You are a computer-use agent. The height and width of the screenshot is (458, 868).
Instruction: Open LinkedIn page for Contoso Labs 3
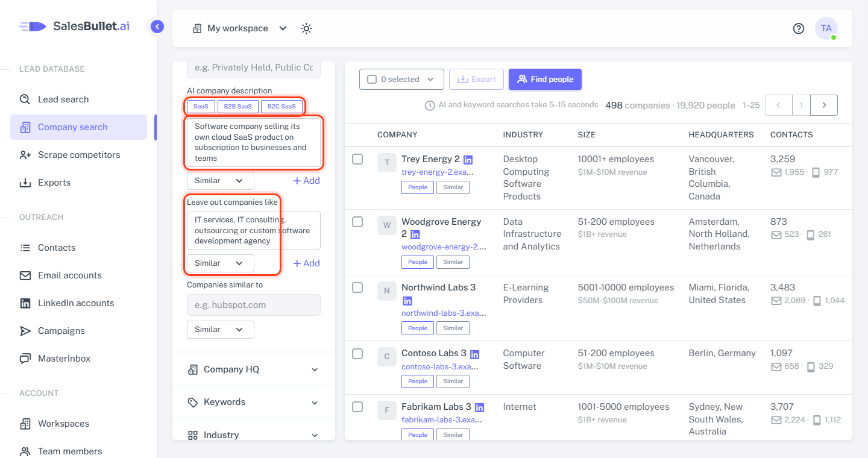pos(474,354)
